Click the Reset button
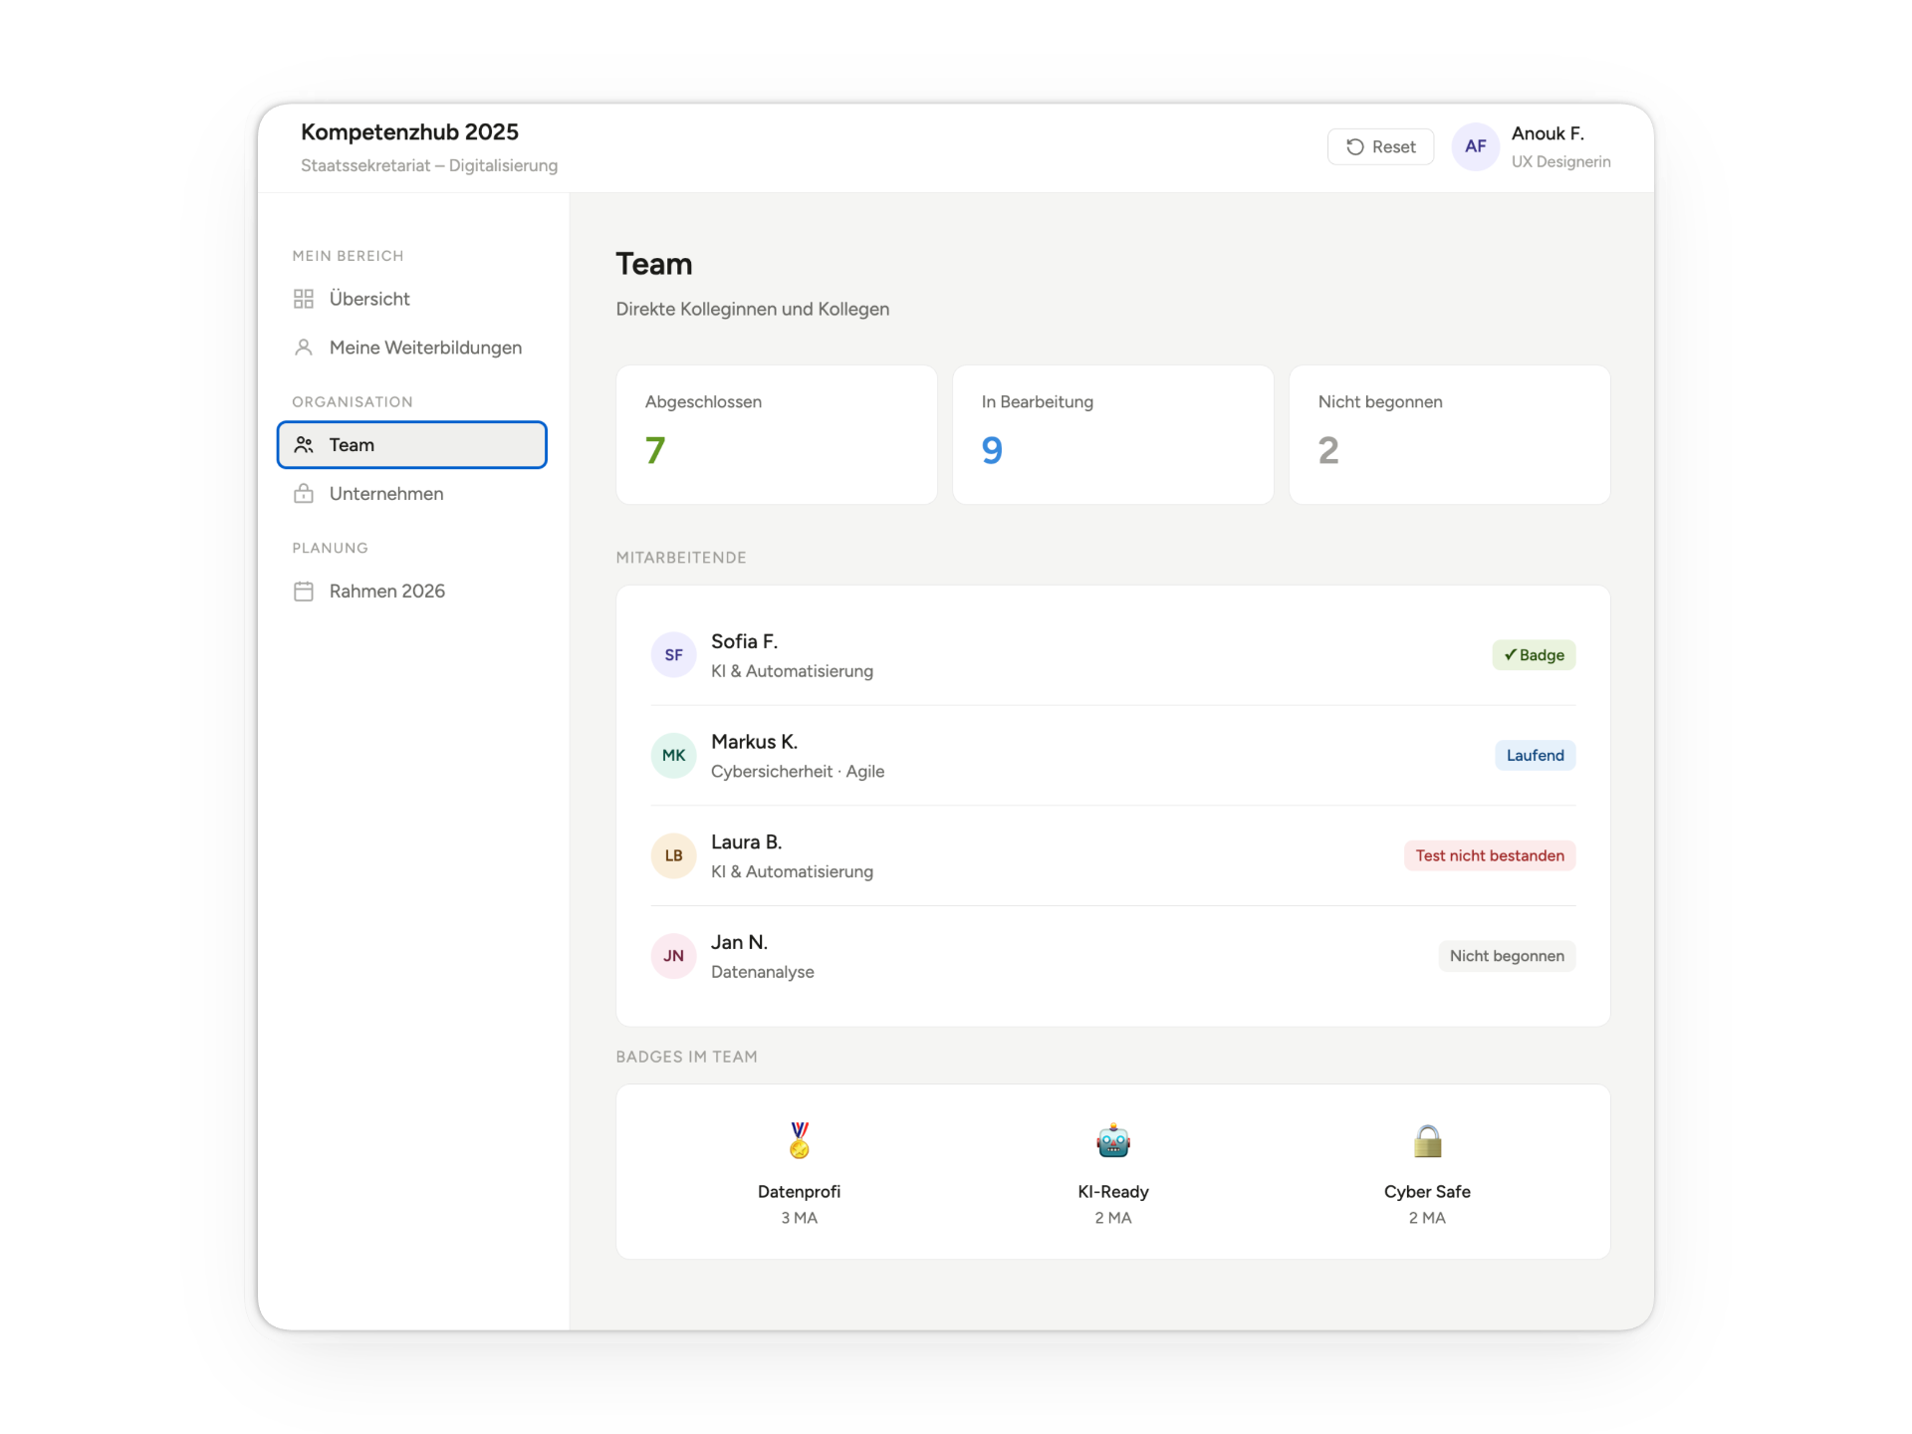1912x1434 pixels. click(1381, 146)
